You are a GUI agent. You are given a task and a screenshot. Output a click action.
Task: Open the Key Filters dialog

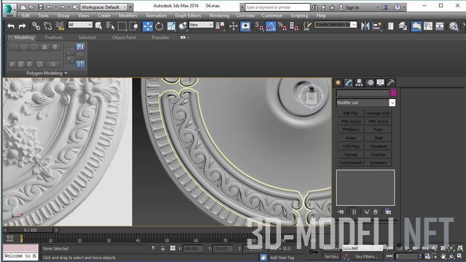[367, 257]
